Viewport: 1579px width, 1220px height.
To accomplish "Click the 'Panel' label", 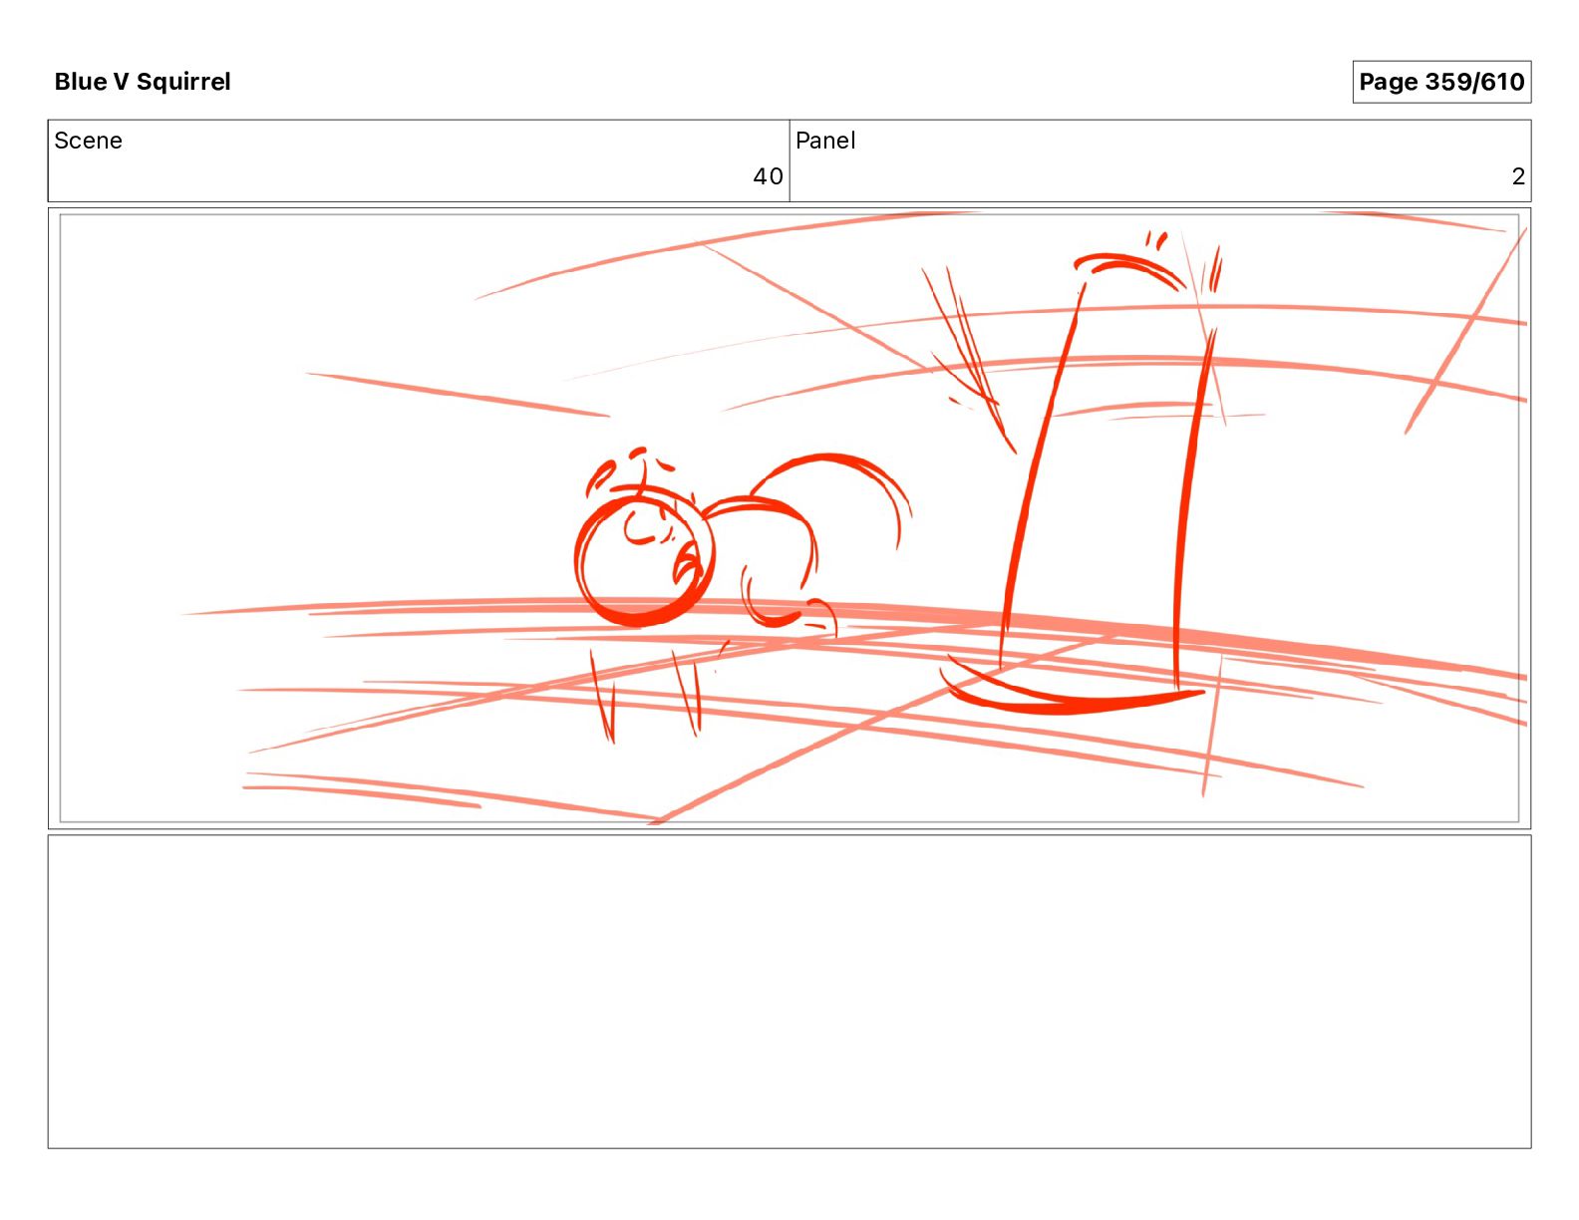I will (x=825, y=141).
